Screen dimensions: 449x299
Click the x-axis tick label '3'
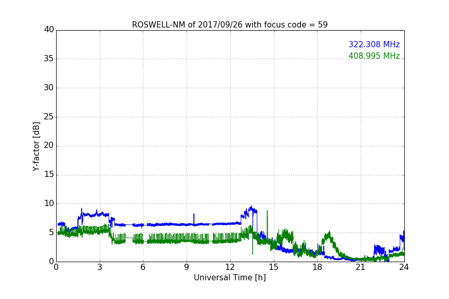click(100, 267)
